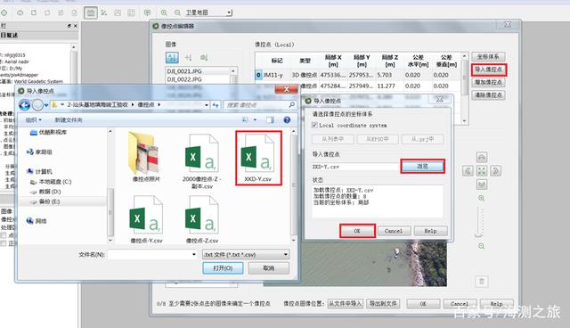Image resolution: width=570 pixels, height=328 pixels.
Task: Select 本地磁盘 (C:) in navigation tree
Action: click(51, 182)
